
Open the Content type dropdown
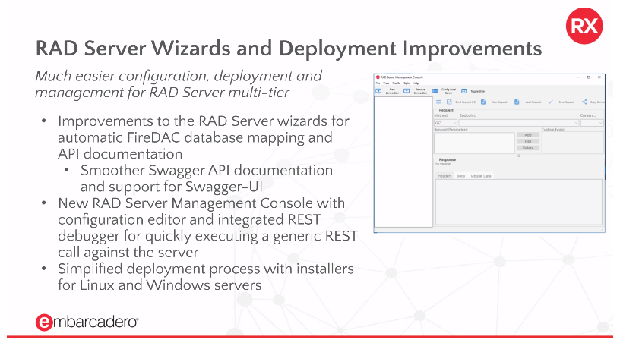tap(592, 123)
